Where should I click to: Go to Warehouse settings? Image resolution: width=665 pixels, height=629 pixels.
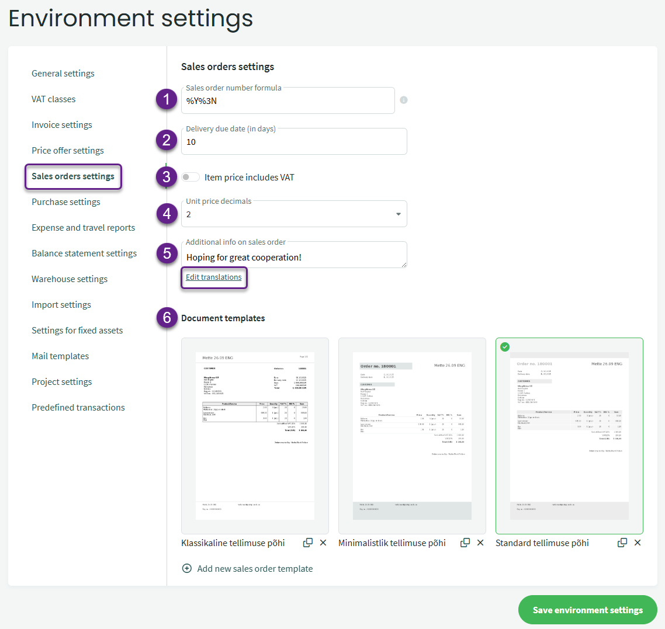(70, 279)
